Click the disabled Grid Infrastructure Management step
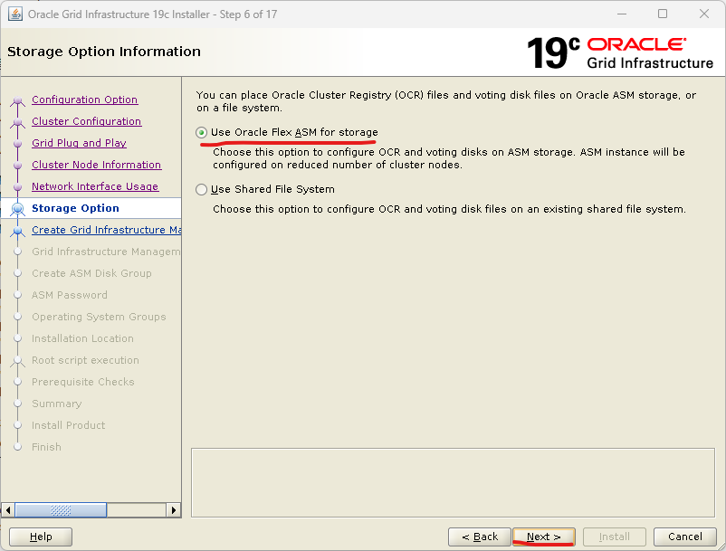Viewport: 726px width, 551px height. [x=106, y=252]
